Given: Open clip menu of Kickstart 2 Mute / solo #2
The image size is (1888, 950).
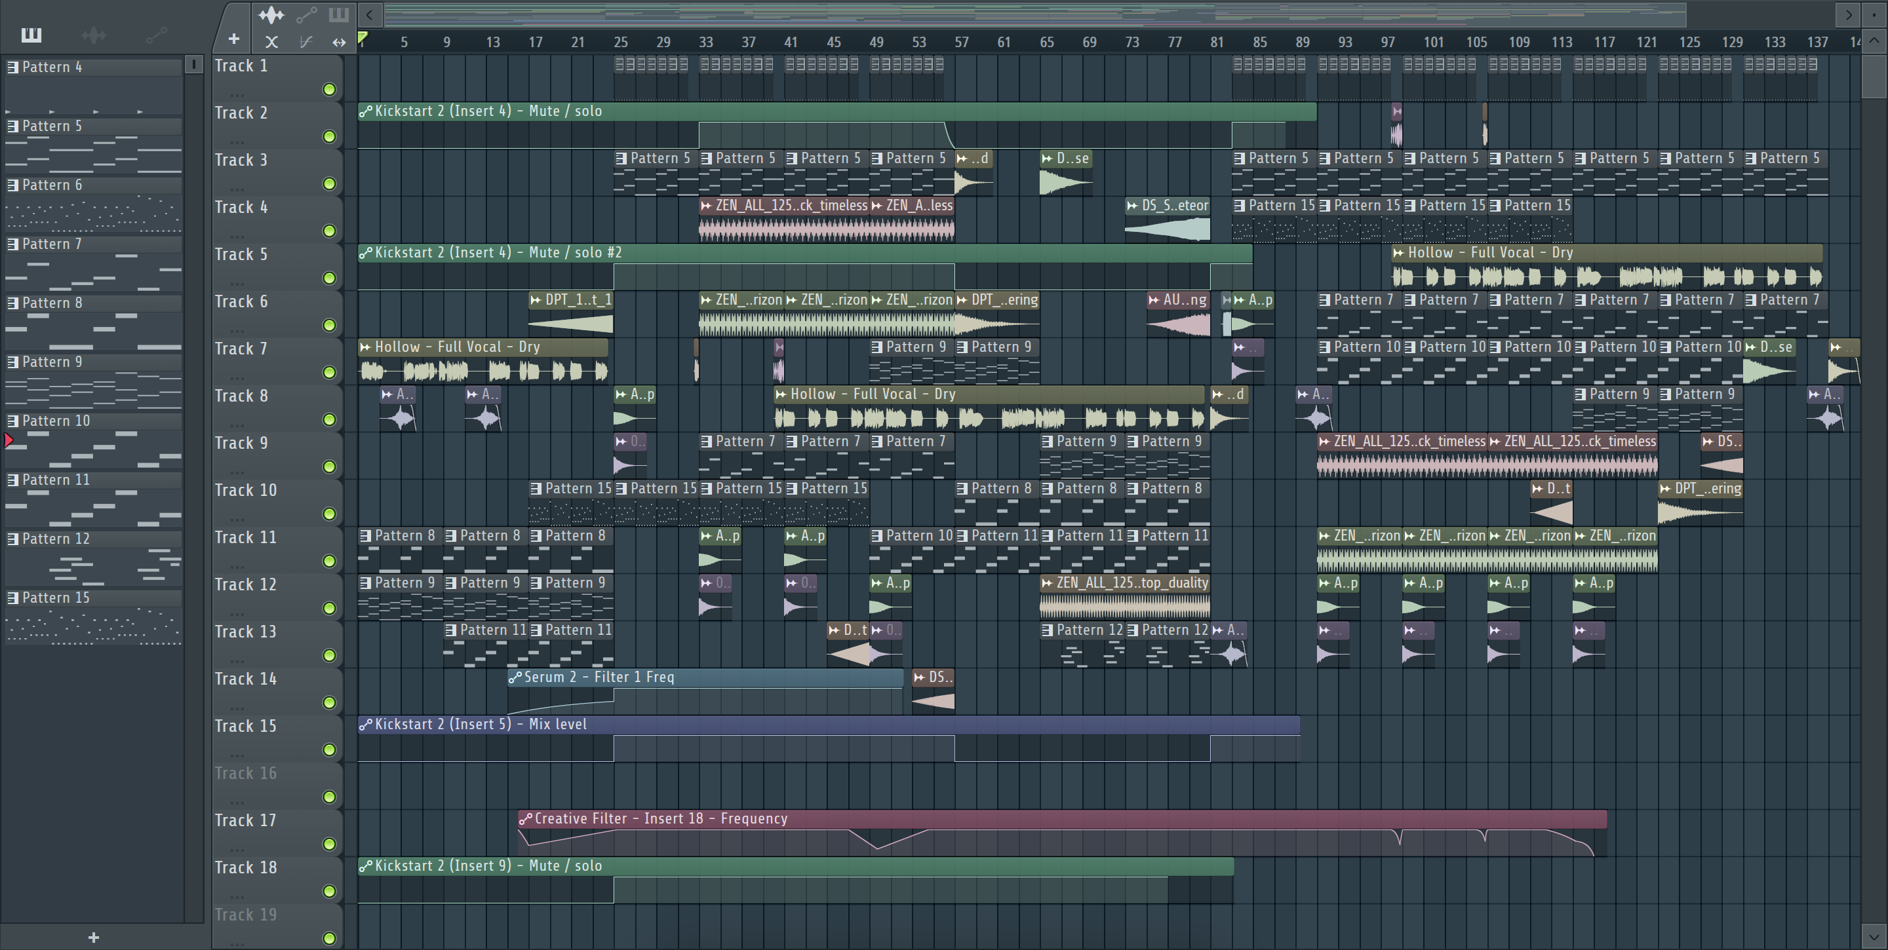Looking at the screenshot, I should [x=366, y=253].
